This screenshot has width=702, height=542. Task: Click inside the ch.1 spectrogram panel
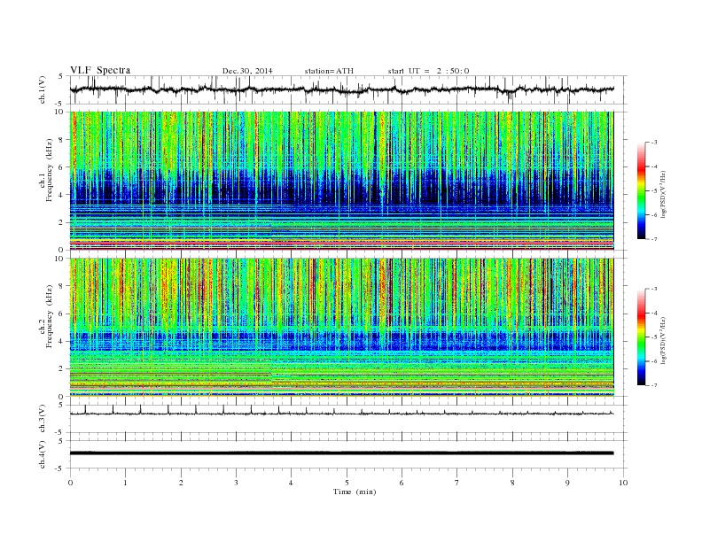[342, 181]
